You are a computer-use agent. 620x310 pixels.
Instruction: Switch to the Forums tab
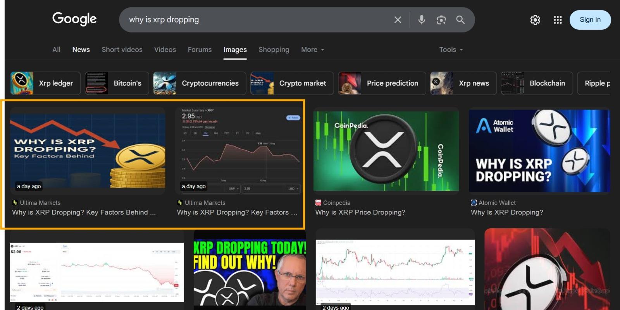point(200,50)
